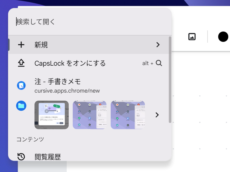
Task: Open the first dialog screenshot thumbnail
Action: point(51,115)
